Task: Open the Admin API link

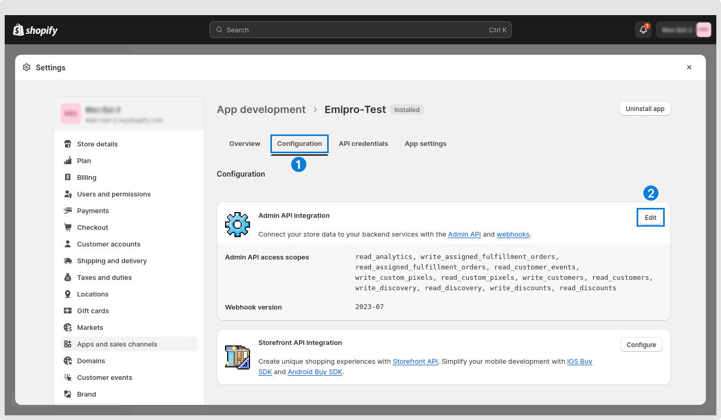Action: coord(464,234)
